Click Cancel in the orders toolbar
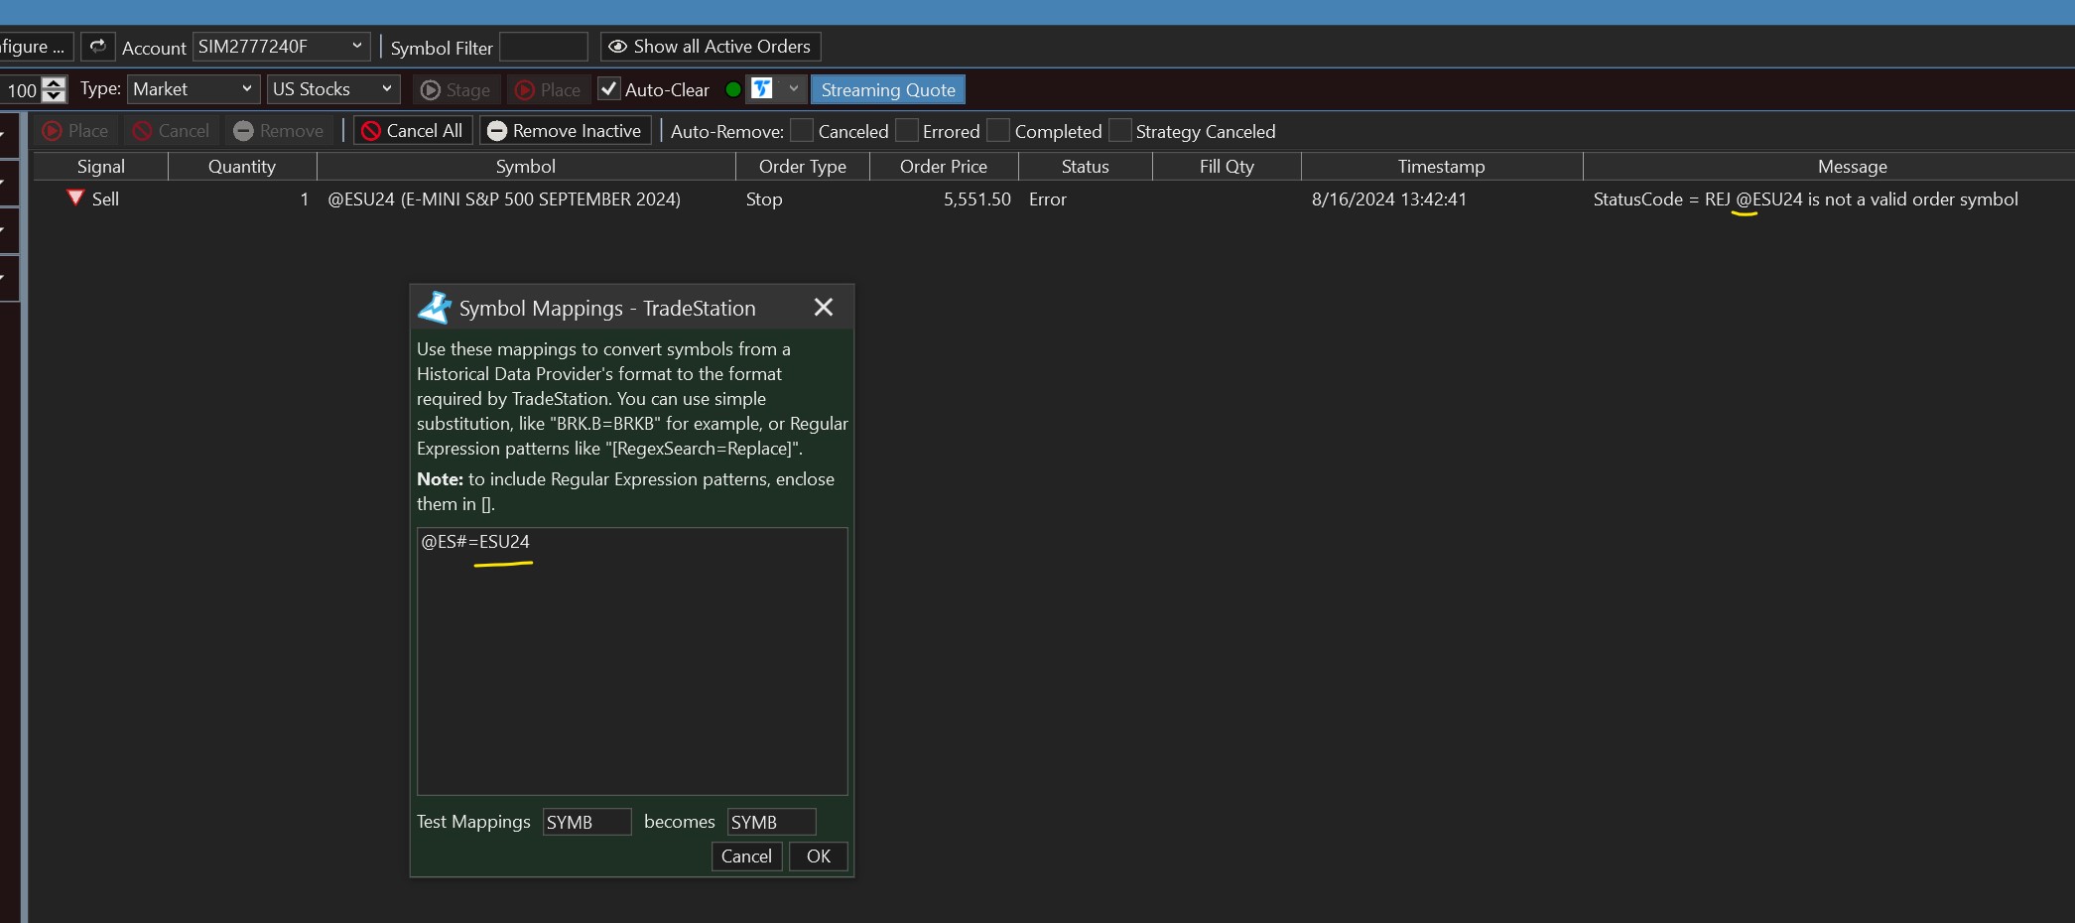2075x923 pixels. 171,131
